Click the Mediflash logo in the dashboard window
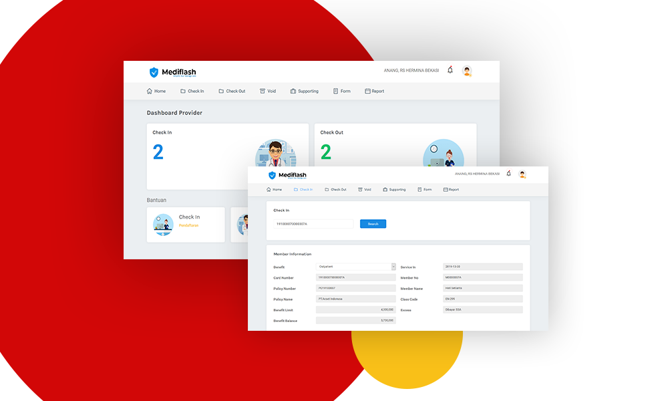Screen dimensions: 668x401 click(x=172, y=72)
